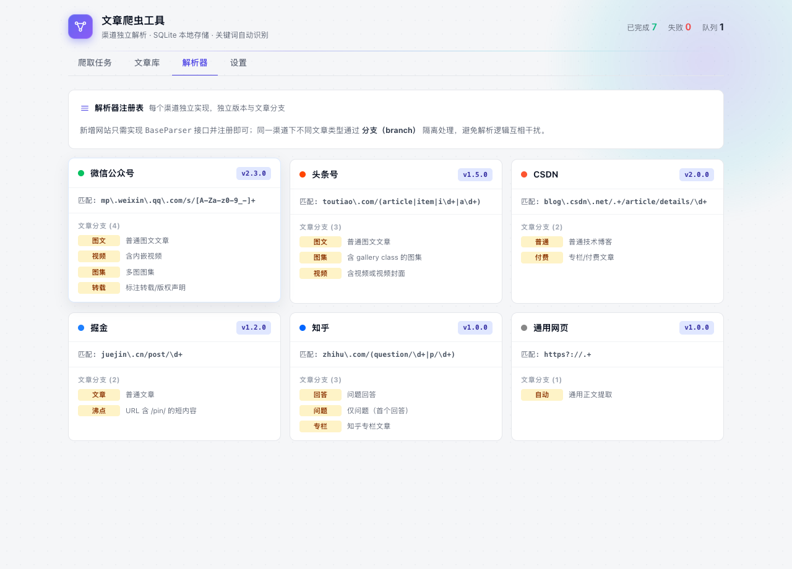This screenshot has width=792, height=569.
Task: Click the blue status dot of 掘金
Action: point(81,328)
